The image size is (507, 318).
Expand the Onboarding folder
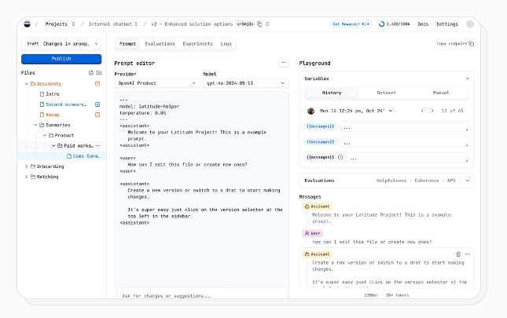tap(27, 166)
